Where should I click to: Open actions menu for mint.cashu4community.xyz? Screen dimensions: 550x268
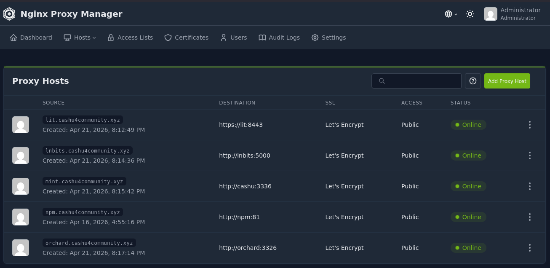[530, 186]
